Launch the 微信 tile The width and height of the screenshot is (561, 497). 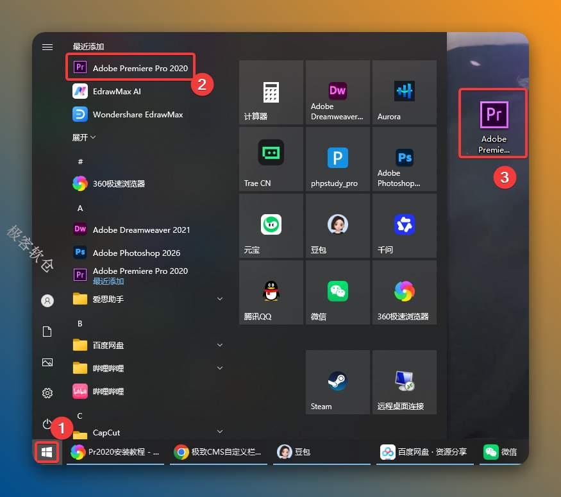click(337, 292)
